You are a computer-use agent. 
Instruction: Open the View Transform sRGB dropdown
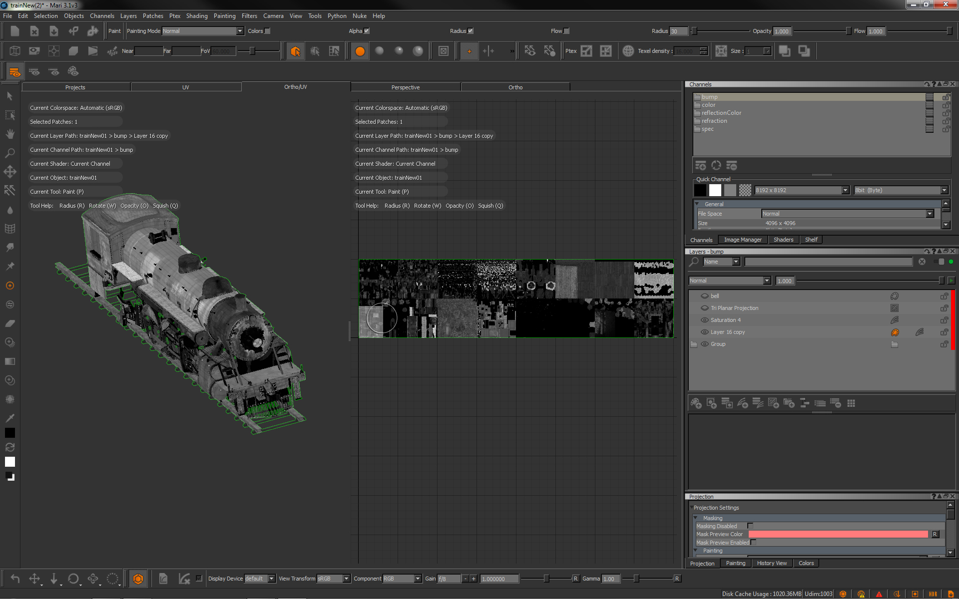pyautogui.click(x=334, y=579)
